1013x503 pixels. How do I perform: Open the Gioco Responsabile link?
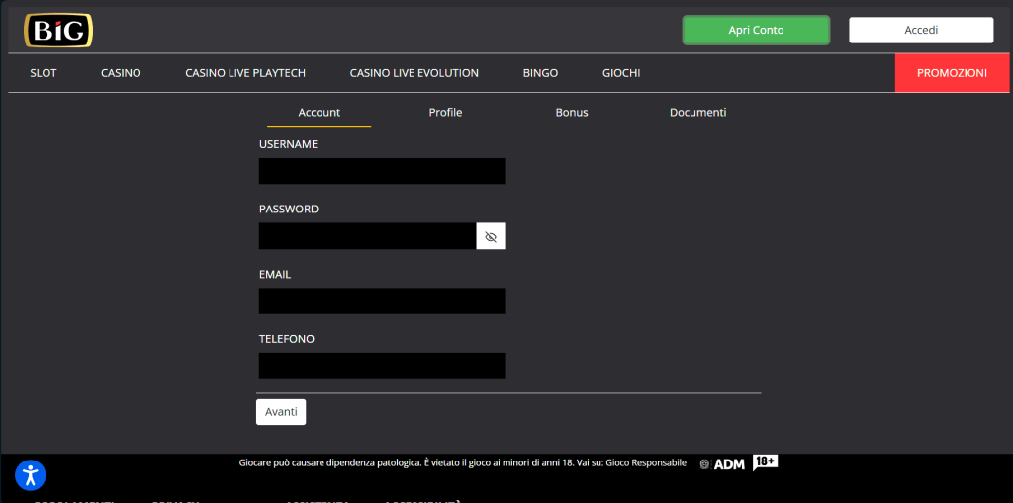tap(647, 462)
